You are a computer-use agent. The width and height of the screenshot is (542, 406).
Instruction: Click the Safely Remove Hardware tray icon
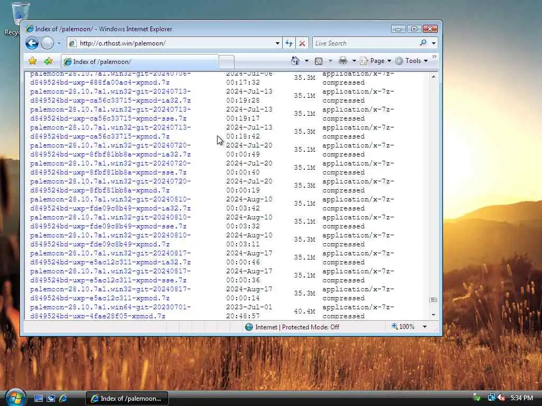[477, 398]
